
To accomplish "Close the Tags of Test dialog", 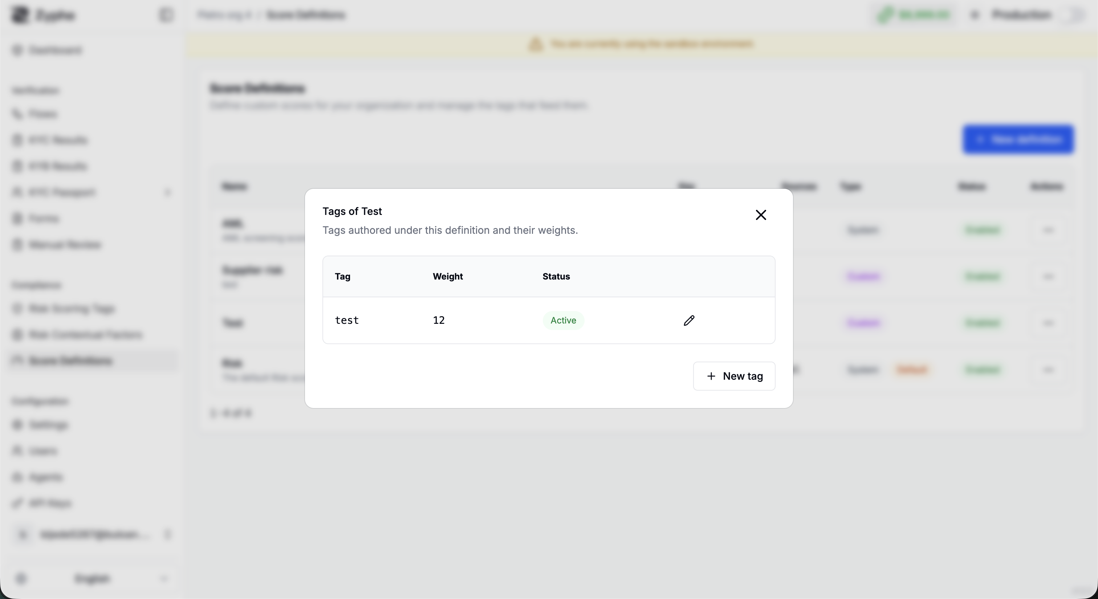I will pos(761,215).
